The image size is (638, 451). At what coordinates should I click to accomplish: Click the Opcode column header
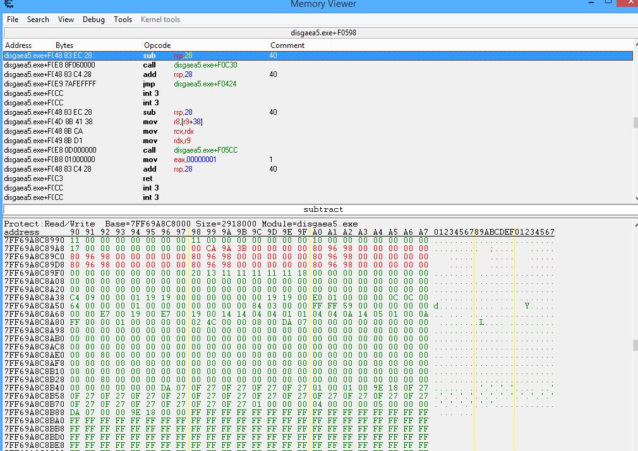(x=205, y=45)
